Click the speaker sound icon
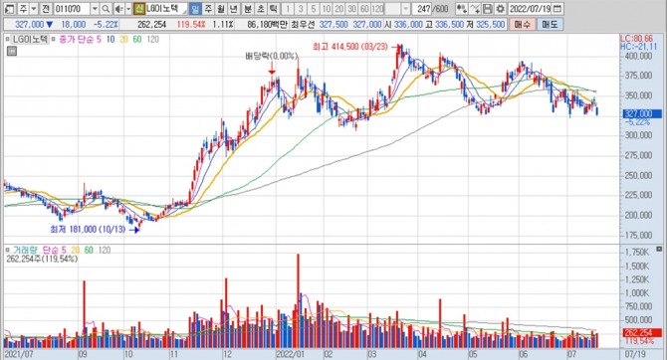667x360 pixels. pos(118,9)
